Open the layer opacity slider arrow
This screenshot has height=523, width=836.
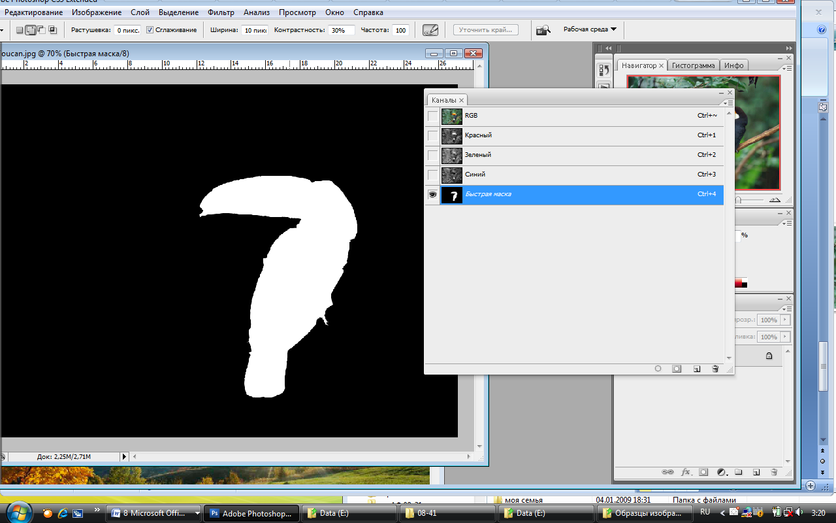point(784,320)
